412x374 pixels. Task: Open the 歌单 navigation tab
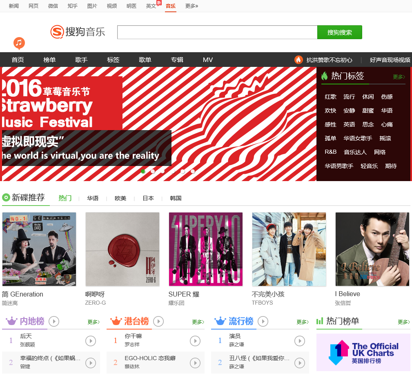click(x=145, y=60)
